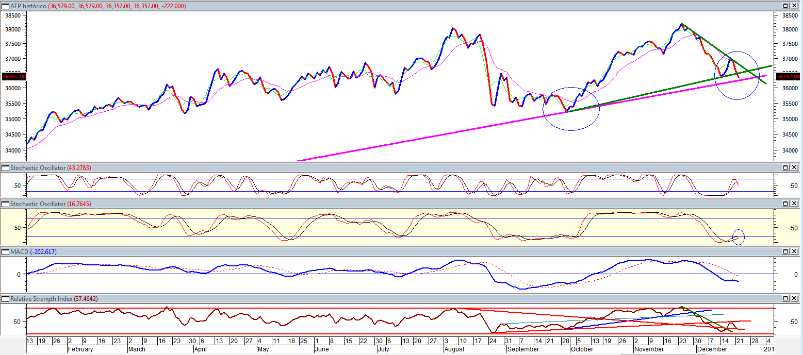Image resolution: width=803 pixels, height=355 pixels.
Task: Click the July label on date axis
Action: click(383, 349)
